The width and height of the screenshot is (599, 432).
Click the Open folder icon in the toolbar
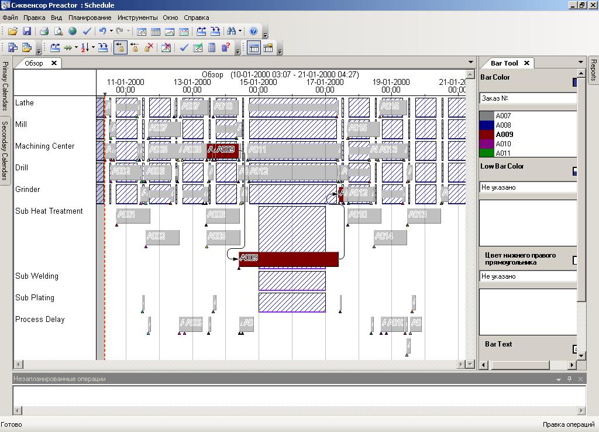pos(13,32)
